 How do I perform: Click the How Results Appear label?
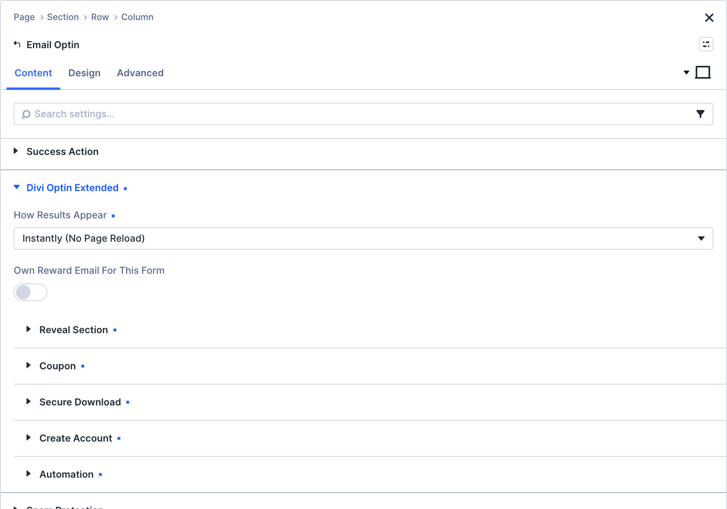60,215
